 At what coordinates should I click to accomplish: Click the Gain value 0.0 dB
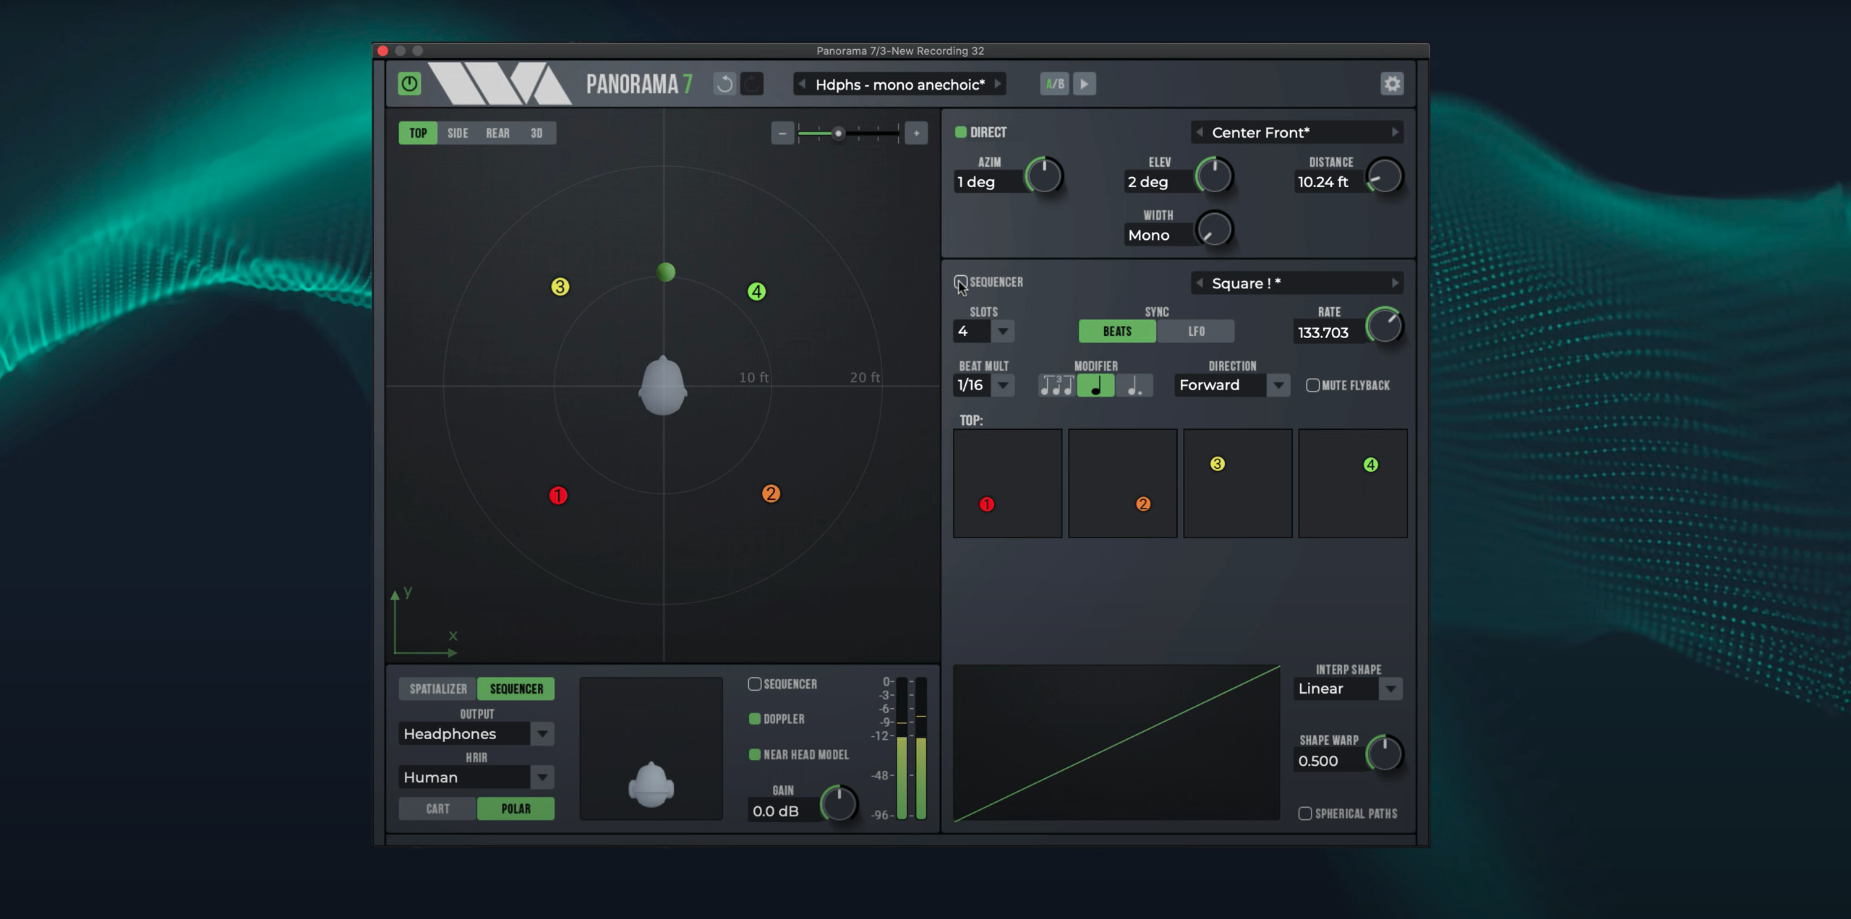pos(782,811)
